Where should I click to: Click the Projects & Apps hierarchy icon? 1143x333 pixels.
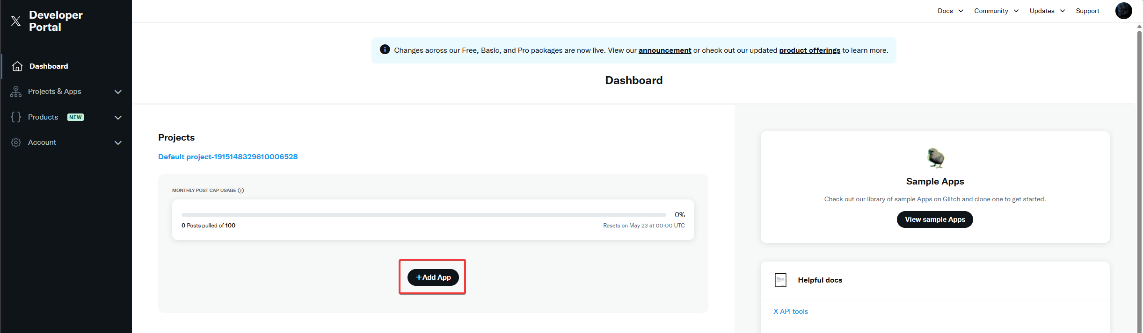[x=16, y=92]
